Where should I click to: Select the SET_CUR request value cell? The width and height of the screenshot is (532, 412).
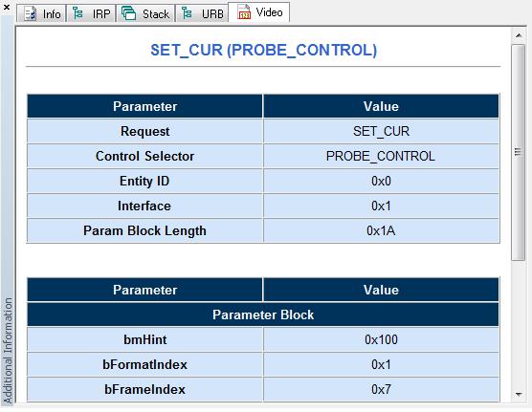point(381,131)
